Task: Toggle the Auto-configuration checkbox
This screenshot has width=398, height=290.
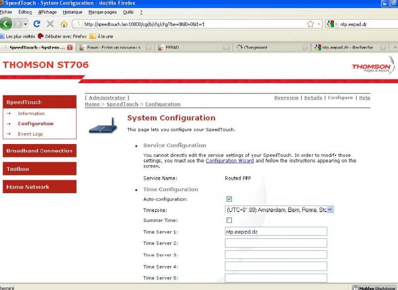Action: 229,199
